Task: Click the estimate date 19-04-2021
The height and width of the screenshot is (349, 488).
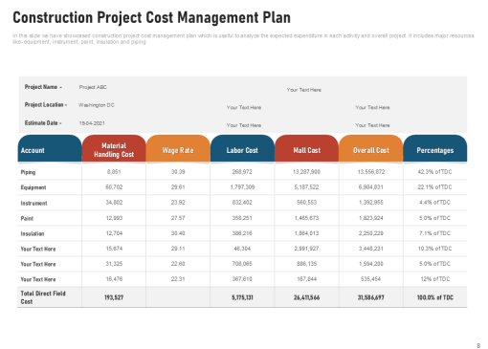Action: (x=92, y=123)
